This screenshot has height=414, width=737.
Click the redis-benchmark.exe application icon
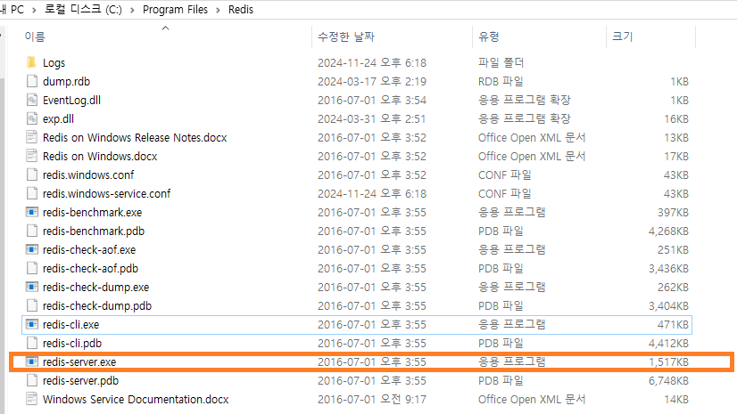click(x=31, y=213)
